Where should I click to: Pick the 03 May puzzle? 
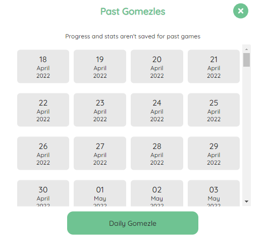(x=213, y=193)
